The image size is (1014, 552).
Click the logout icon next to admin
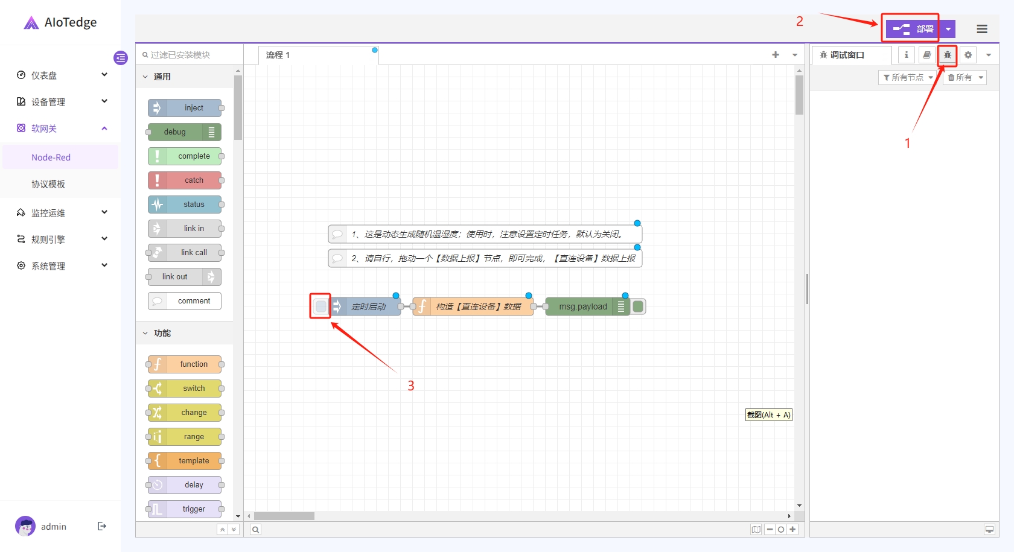coord(102,526)
